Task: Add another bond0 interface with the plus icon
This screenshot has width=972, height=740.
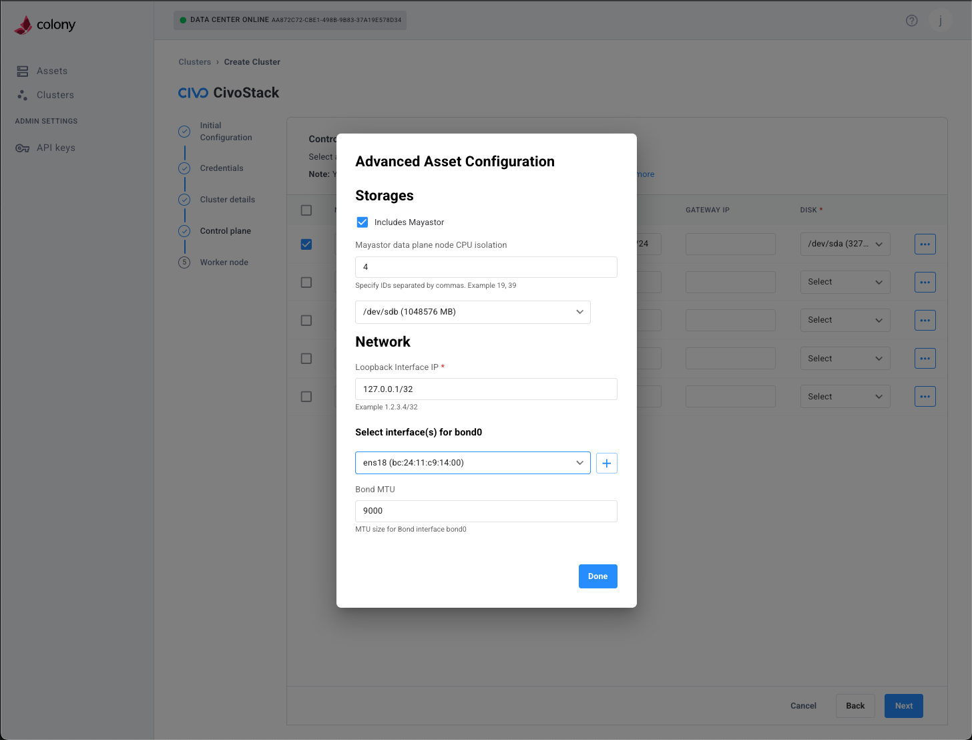Action: pyautogui.click(x=606, y=463)
